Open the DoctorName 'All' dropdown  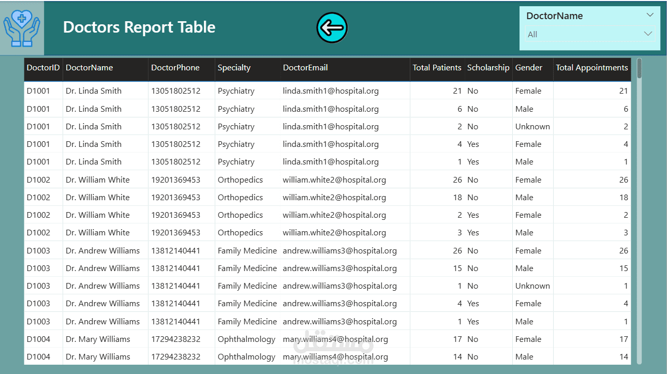tap(590, 34)
